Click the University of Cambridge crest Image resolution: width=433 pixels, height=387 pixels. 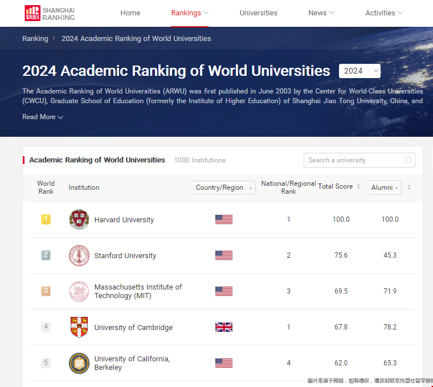click(79, 327)
